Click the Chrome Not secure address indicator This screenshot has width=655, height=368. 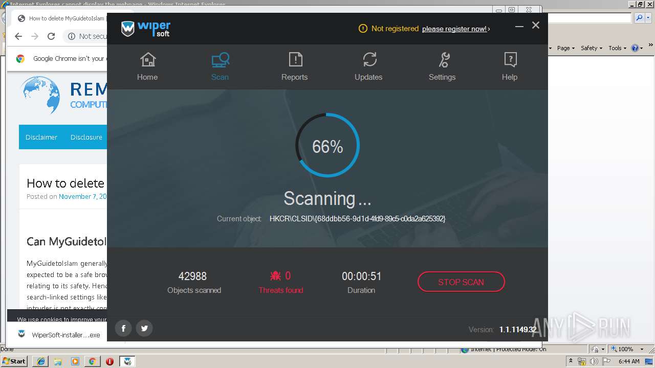[87, 36]
